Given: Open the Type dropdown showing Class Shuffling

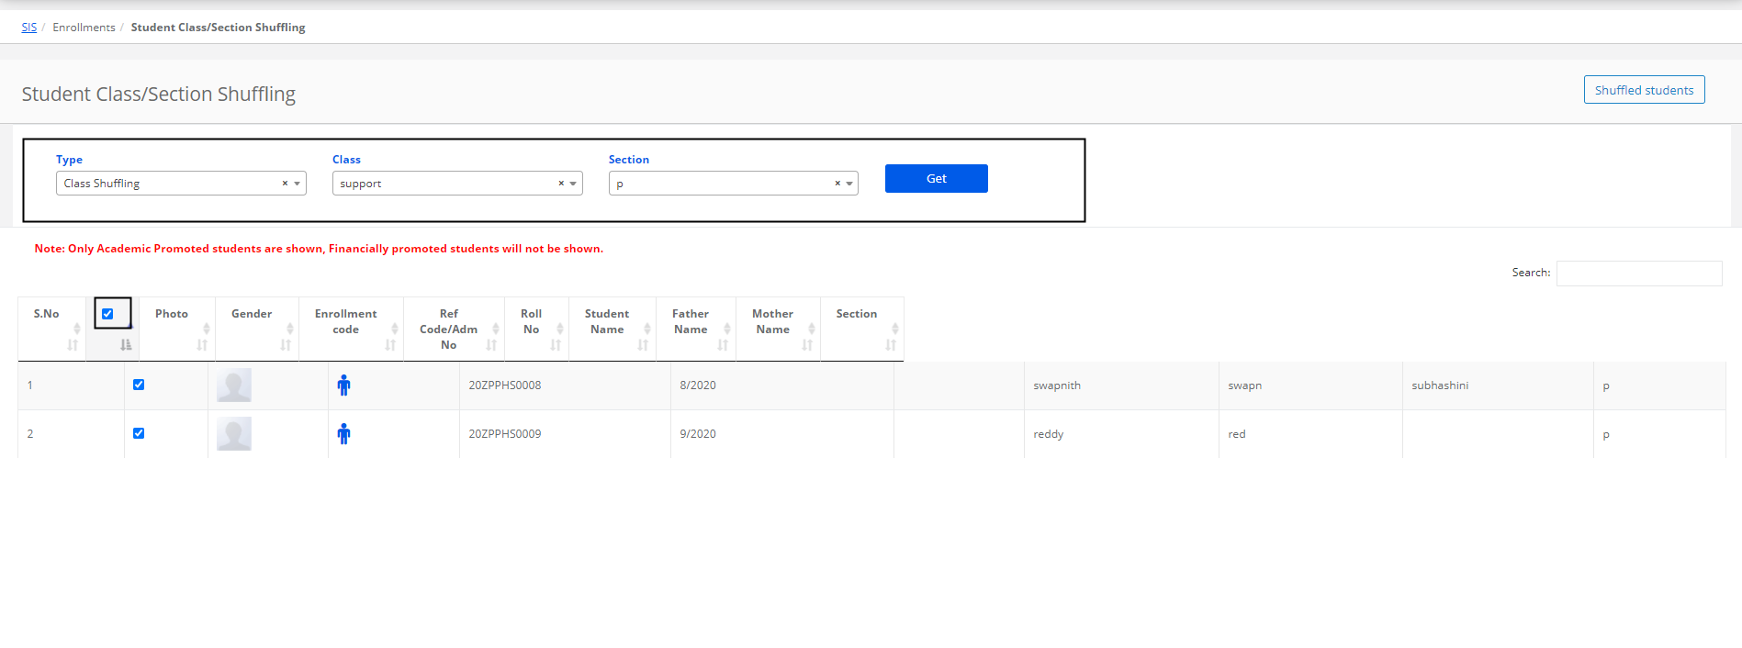Looking at the screenshot, I should pyautogui.click(x=181, y=184).
